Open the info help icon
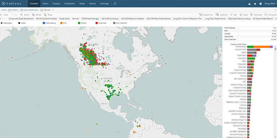The width and height of the screenshot is (277, 138). click(261, 4)
